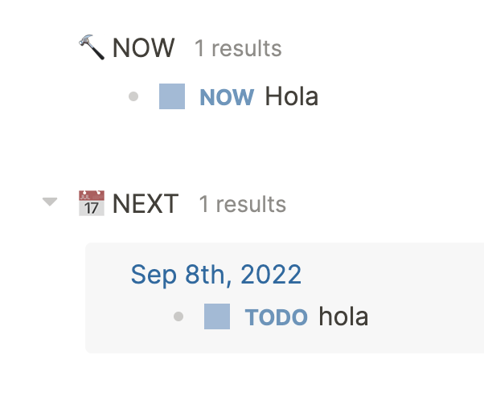Click the NOW section heading text
This screenshot has height=400, width=484.
click(144, 48)
